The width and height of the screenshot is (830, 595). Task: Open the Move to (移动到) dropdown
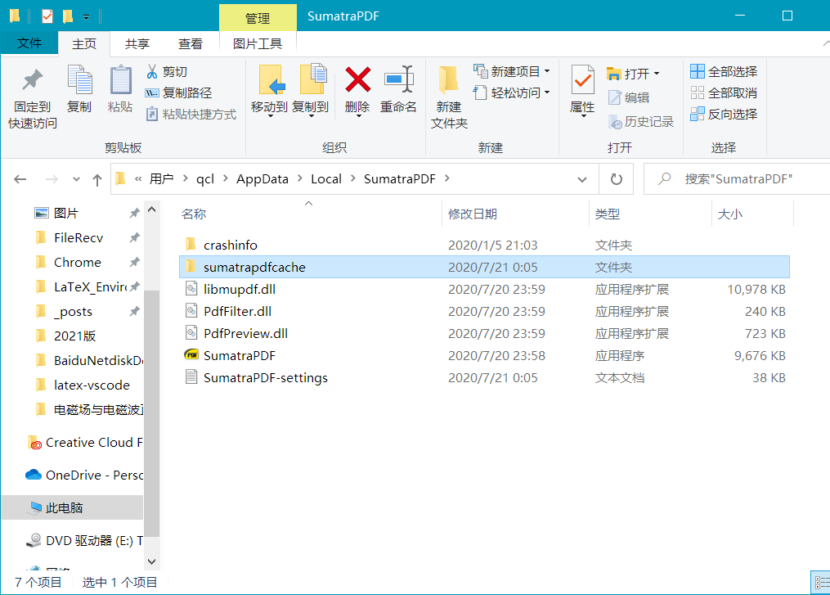269,108
